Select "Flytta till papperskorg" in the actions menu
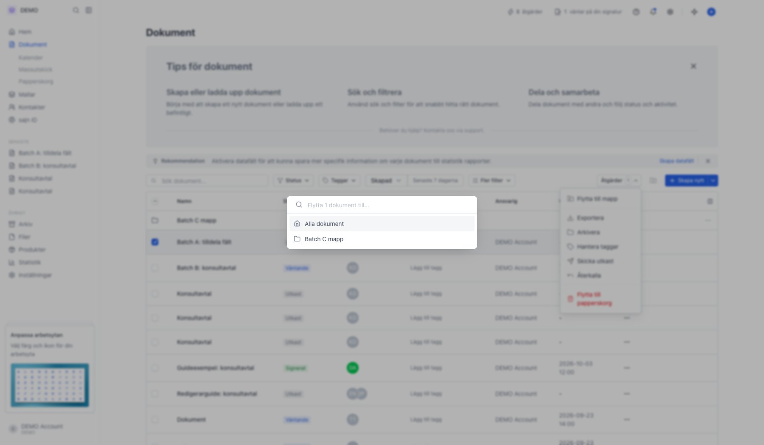The width and height of the screenshot is (764, 445). click(x=600, y=299)
